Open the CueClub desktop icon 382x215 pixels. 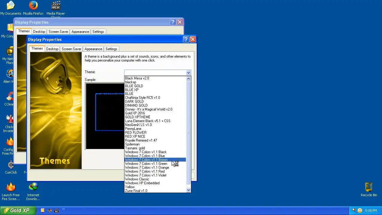(x=11, y=167)
